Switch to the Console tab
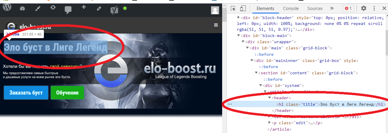Image resolution: width=388 pixels, height=133 pixels. tap(291, 9)
